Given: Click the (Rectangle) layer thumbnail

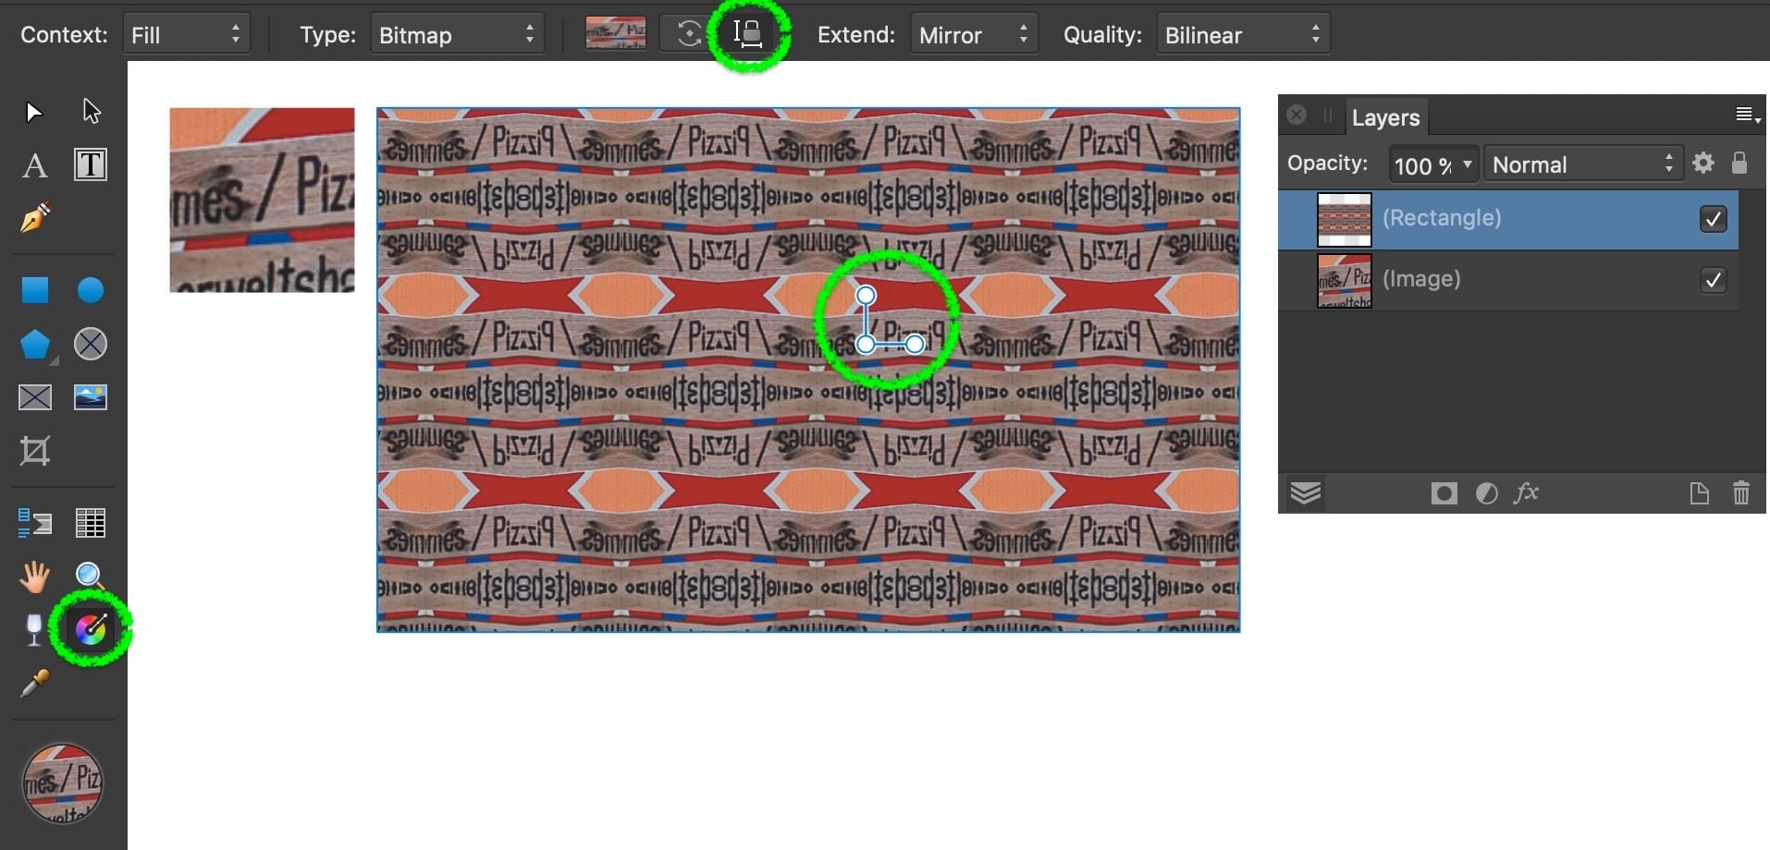Looking at the screenshot, I should tap(1344, 219).
